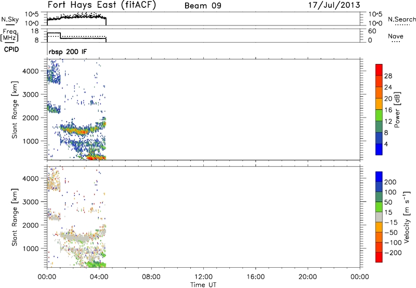The height and width of the screenshot is (288, 416).
Task: Click the red top segment of Power colorbar
Action: click(379, 70)
